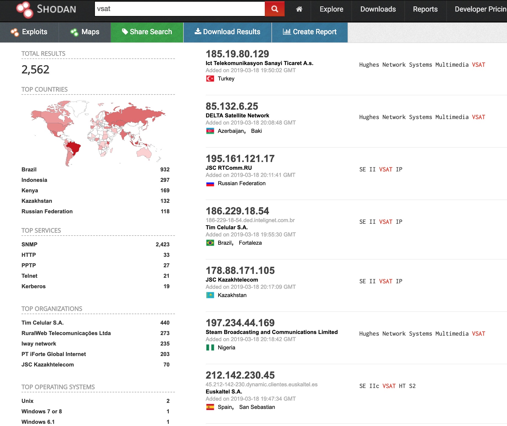Click the Share Search tag icon
Viewport: 507px width, 426px height.
(x=125, y=32)
